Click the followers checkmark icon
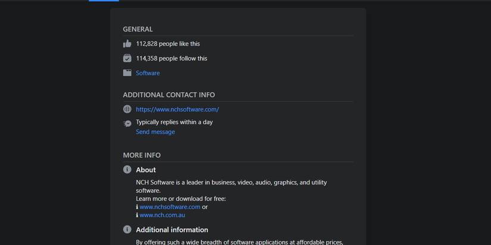 [127, 58]
